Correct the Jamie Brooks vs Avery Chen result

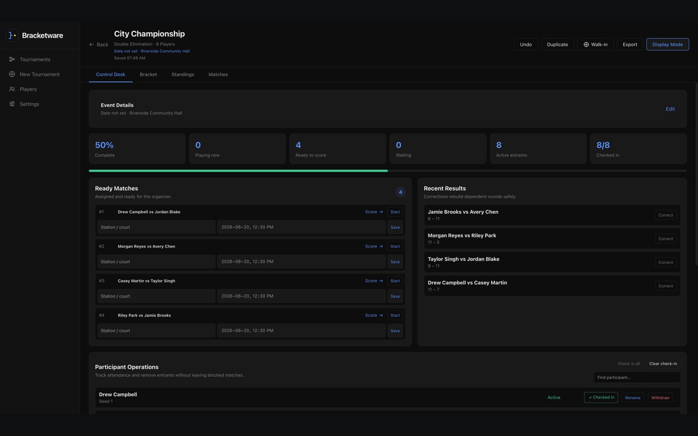665,215
